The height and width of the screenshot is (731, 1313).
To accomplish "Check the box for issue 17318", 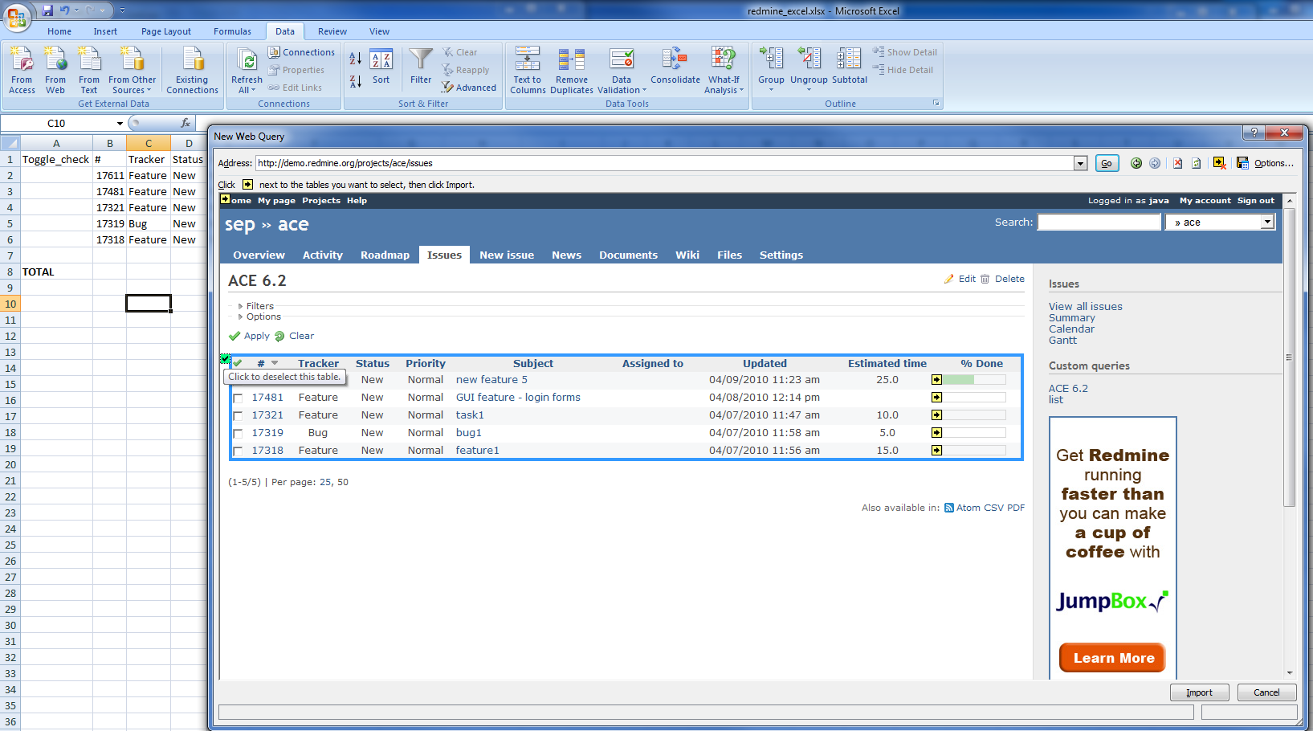I will (238, 451).
